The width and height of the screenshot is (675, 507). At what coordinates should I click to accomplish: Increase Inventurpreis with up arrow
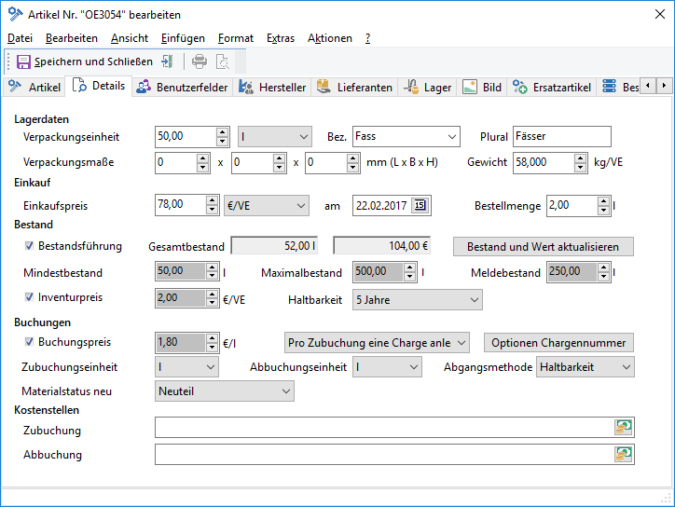pyautogui.click(x=212, y=294)
